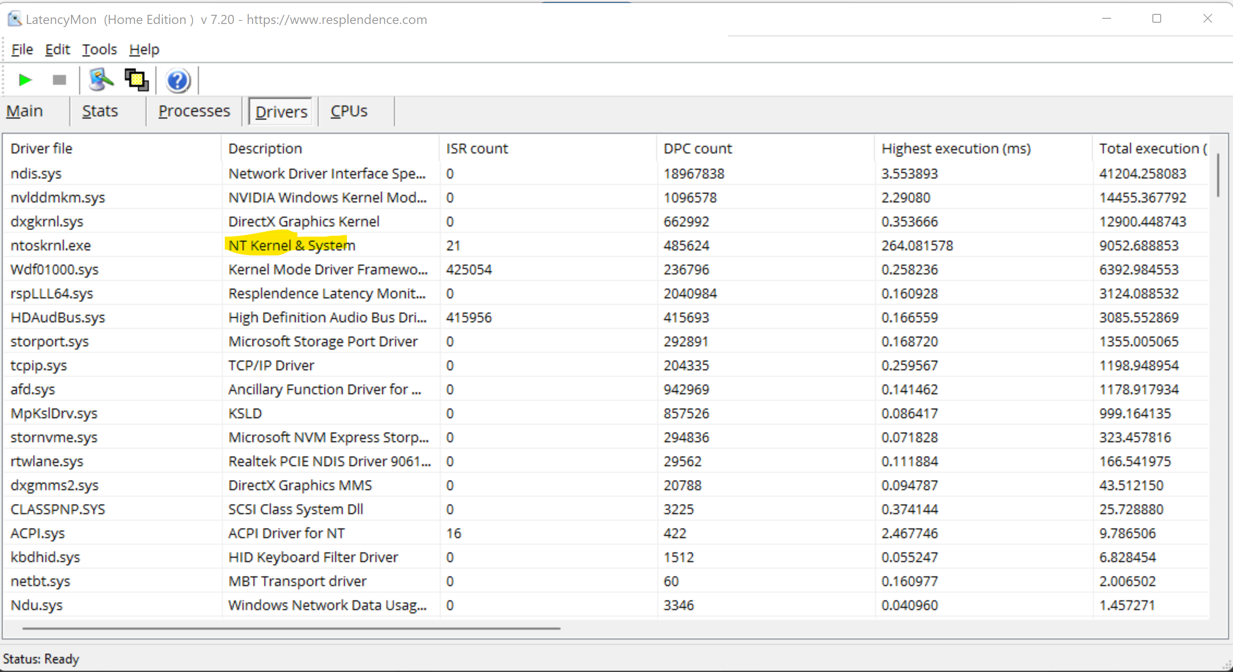This screenshot has width=1233, height=672.
Task: Select the ACPI.sys driver row
Action: click(607, 533)
